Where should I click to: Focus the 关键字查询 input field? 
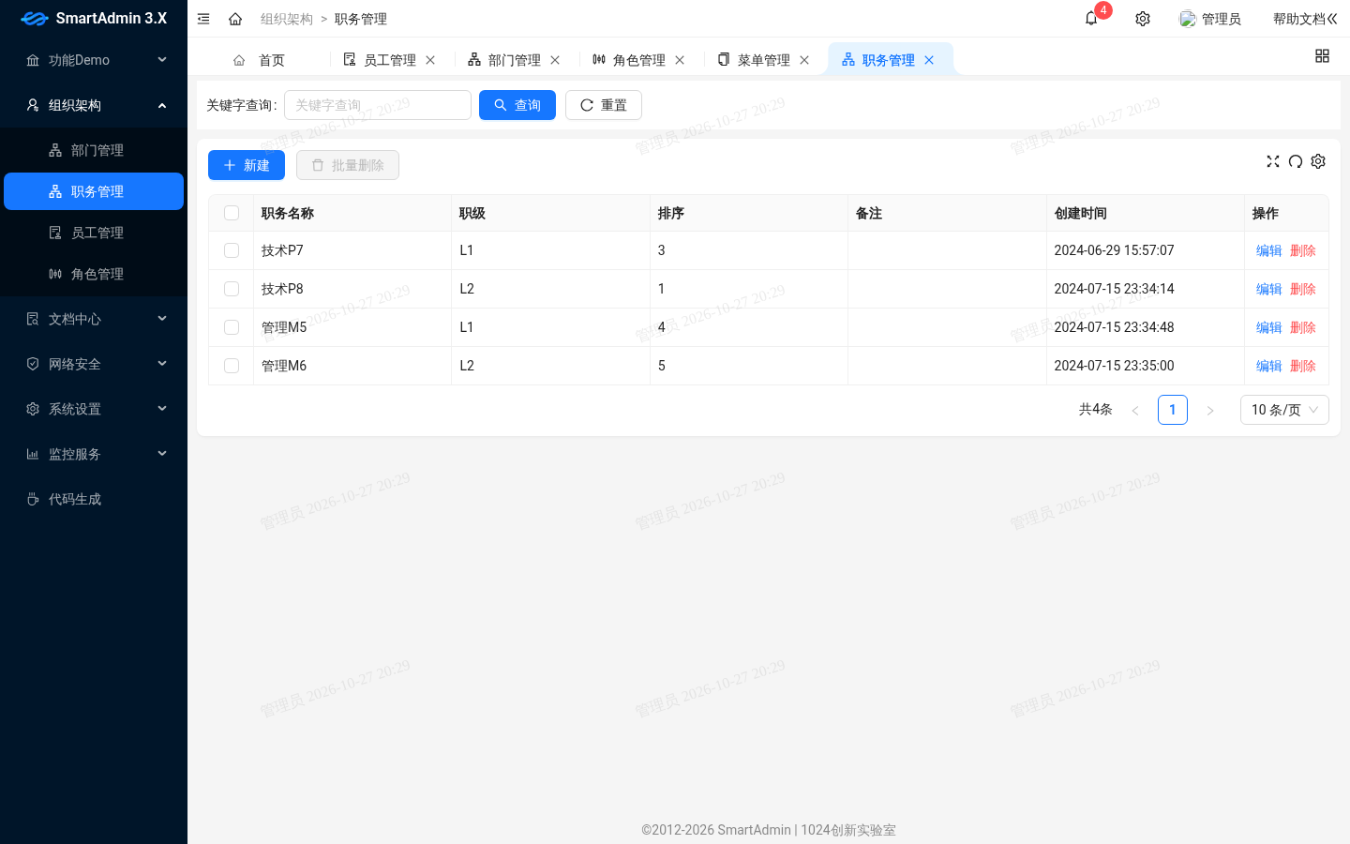tap(378, 105)
